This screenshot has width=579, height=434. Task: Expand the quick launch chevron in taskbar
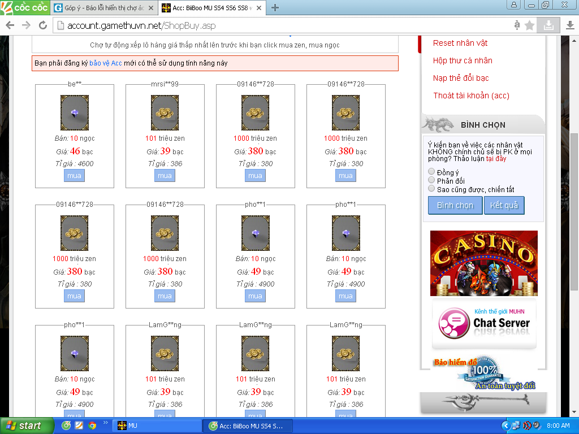[x=105, y=423]
